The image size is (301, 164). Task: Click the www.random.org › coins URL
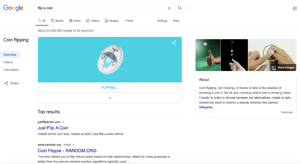[54, 145]
